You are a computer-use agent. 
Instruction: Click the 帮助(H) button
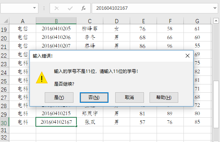[x=164, y=98]
